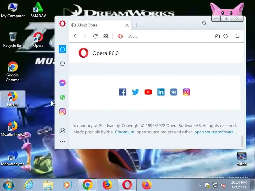This screenshot has height=191, width=255.
Task: Open network status tray icon
Action: point(215,185)
